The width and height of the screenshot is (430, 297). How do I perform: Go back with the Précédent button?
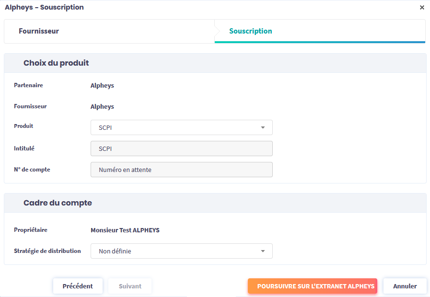(x=78, y=286)
